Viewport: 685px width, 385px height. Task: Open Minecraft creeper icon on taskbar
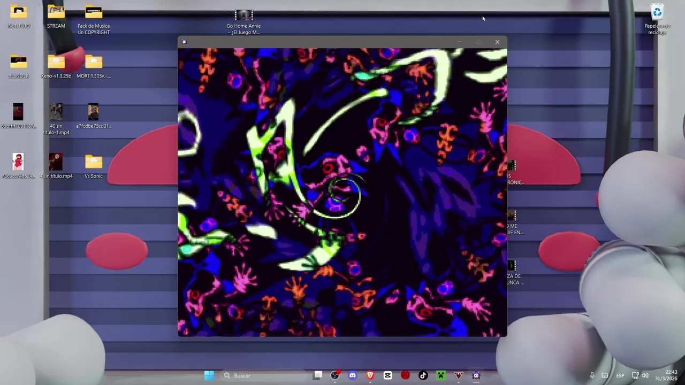point(440,375)
